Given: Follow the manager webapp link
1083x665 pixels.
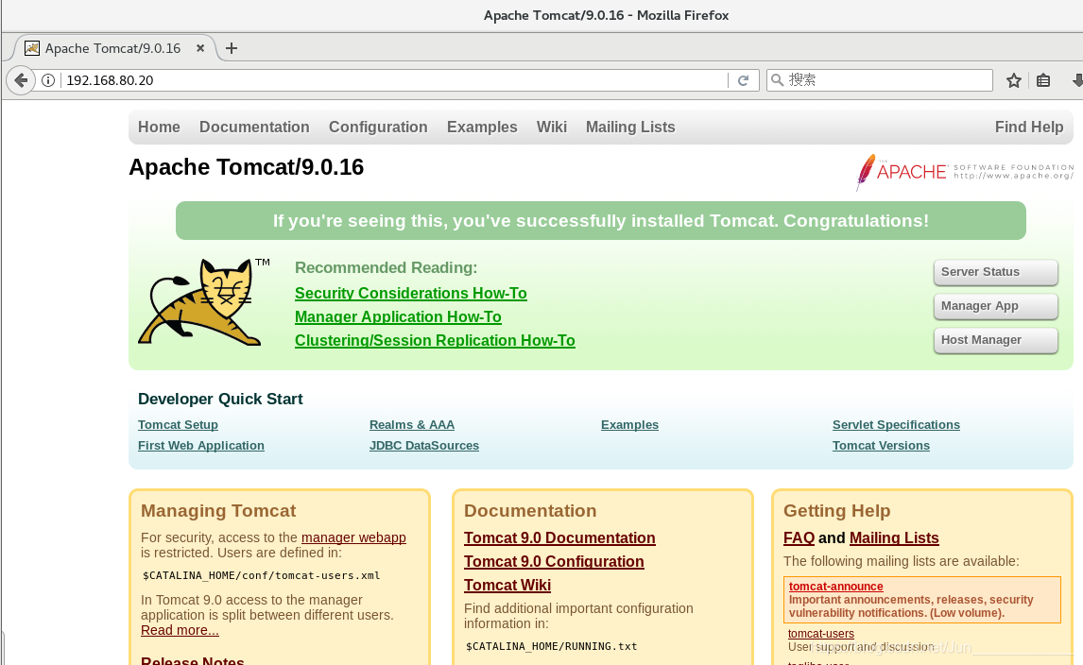Looking at the screenshot, I should point(353,537).
